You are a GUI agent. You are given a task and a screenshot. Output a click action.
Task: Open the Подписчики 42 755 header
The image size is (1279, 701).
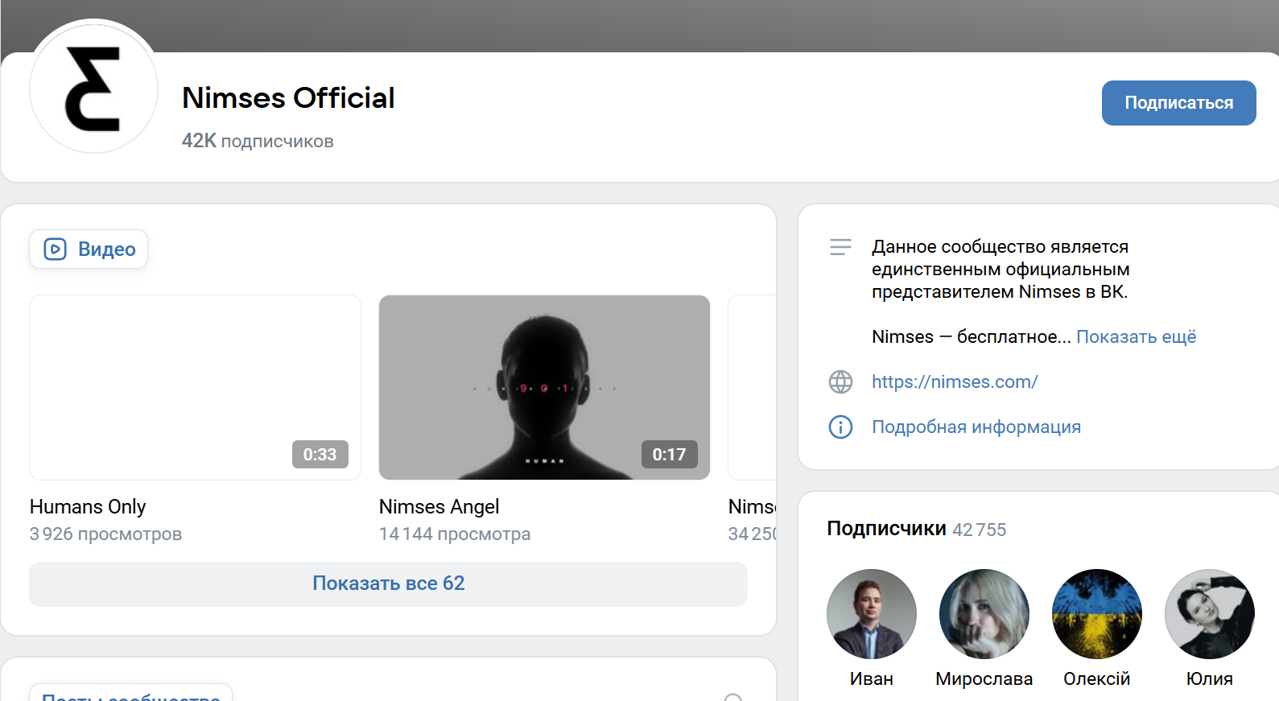click(916, 529)
